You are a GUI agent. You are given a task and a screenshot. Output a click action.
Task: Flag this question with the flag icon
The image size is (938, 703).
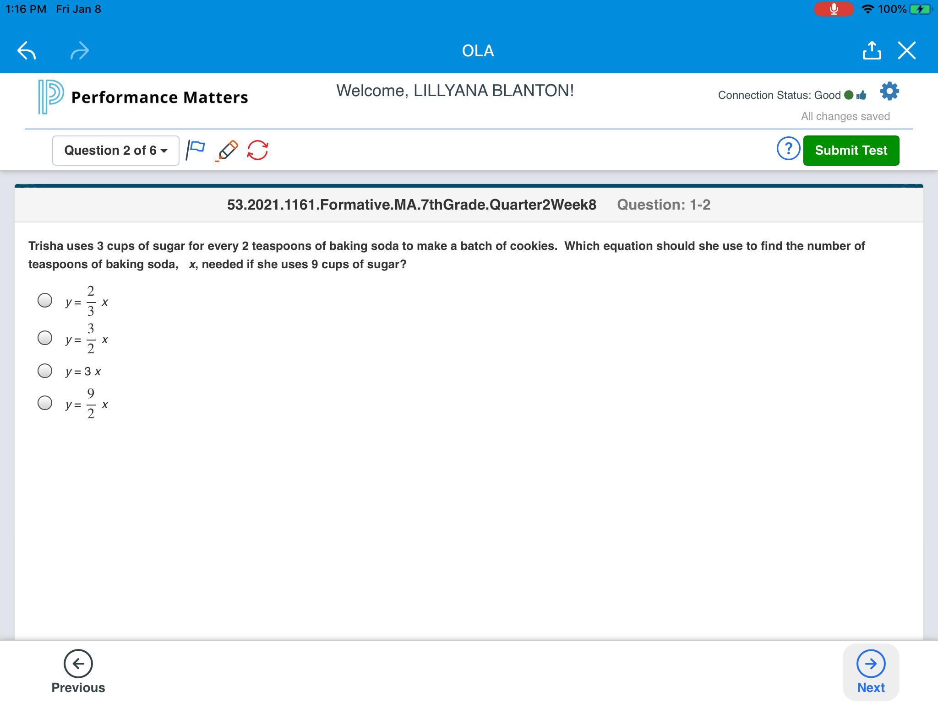click(196, 150)
